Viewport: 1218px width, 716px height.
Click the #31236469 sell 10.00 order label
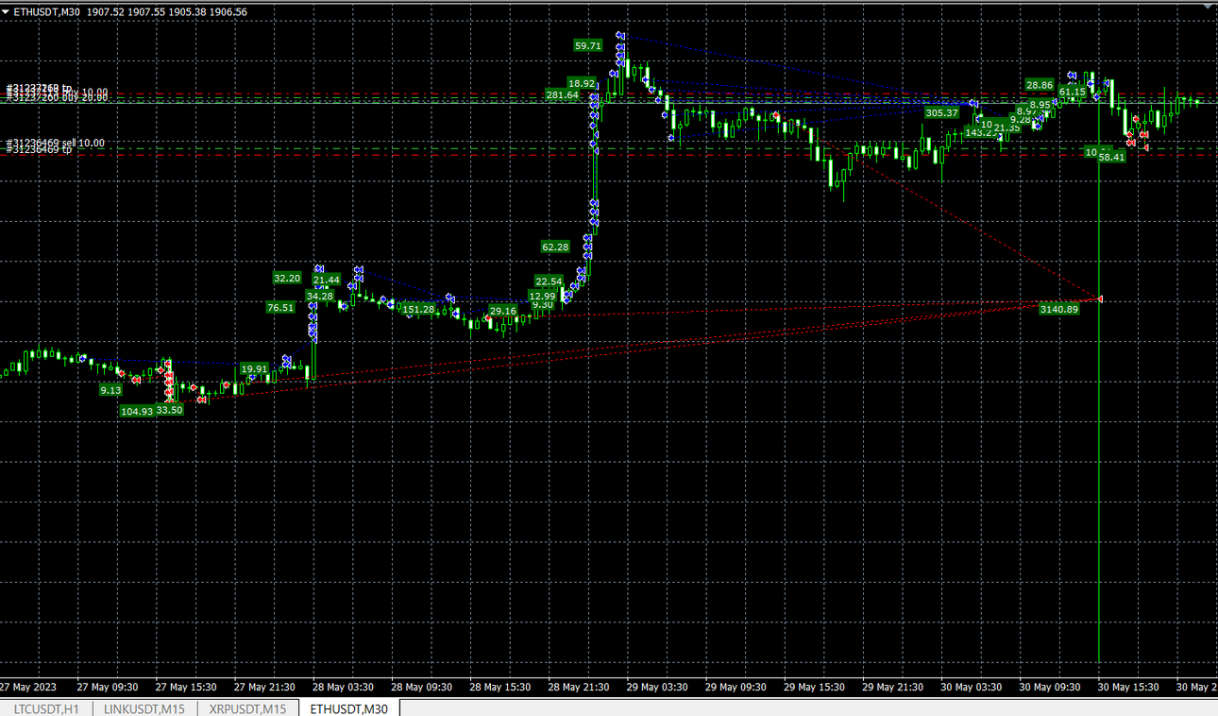pyautogui.click(x=56, y=143)
